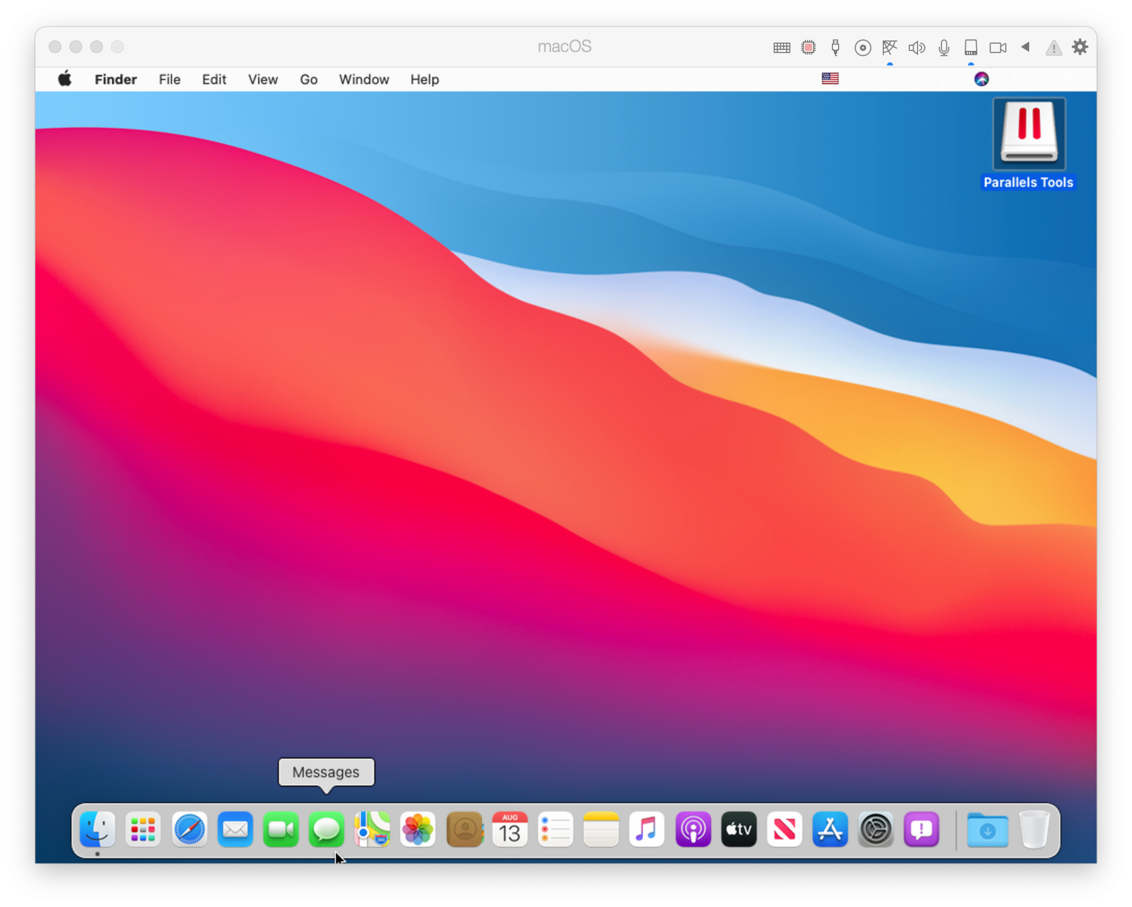Open the Go menu

(x=308, y=79)
